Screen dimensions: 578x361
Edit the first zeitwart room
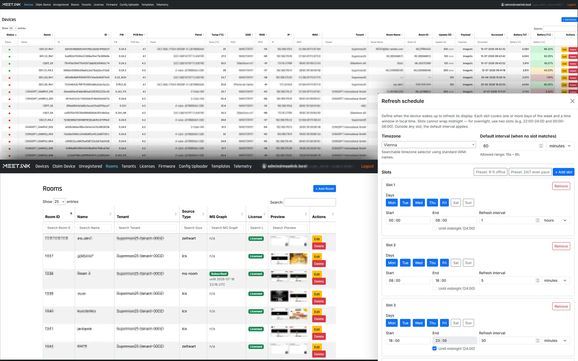coord(317,239)
